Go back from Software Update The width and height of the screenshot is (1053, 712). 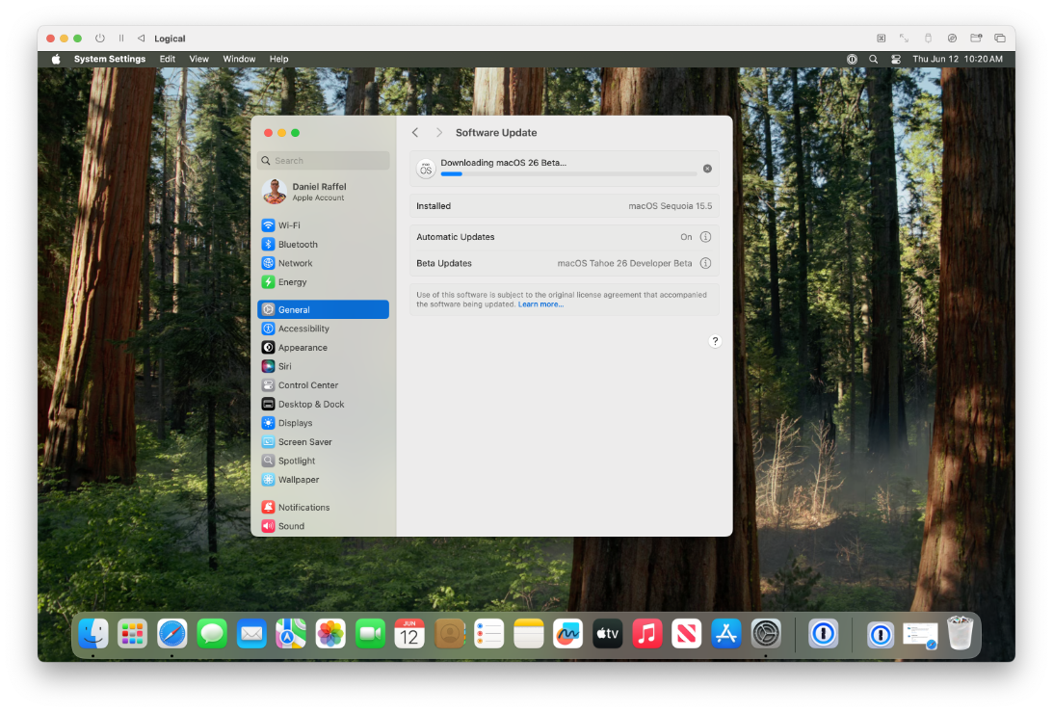pos(415,132)
